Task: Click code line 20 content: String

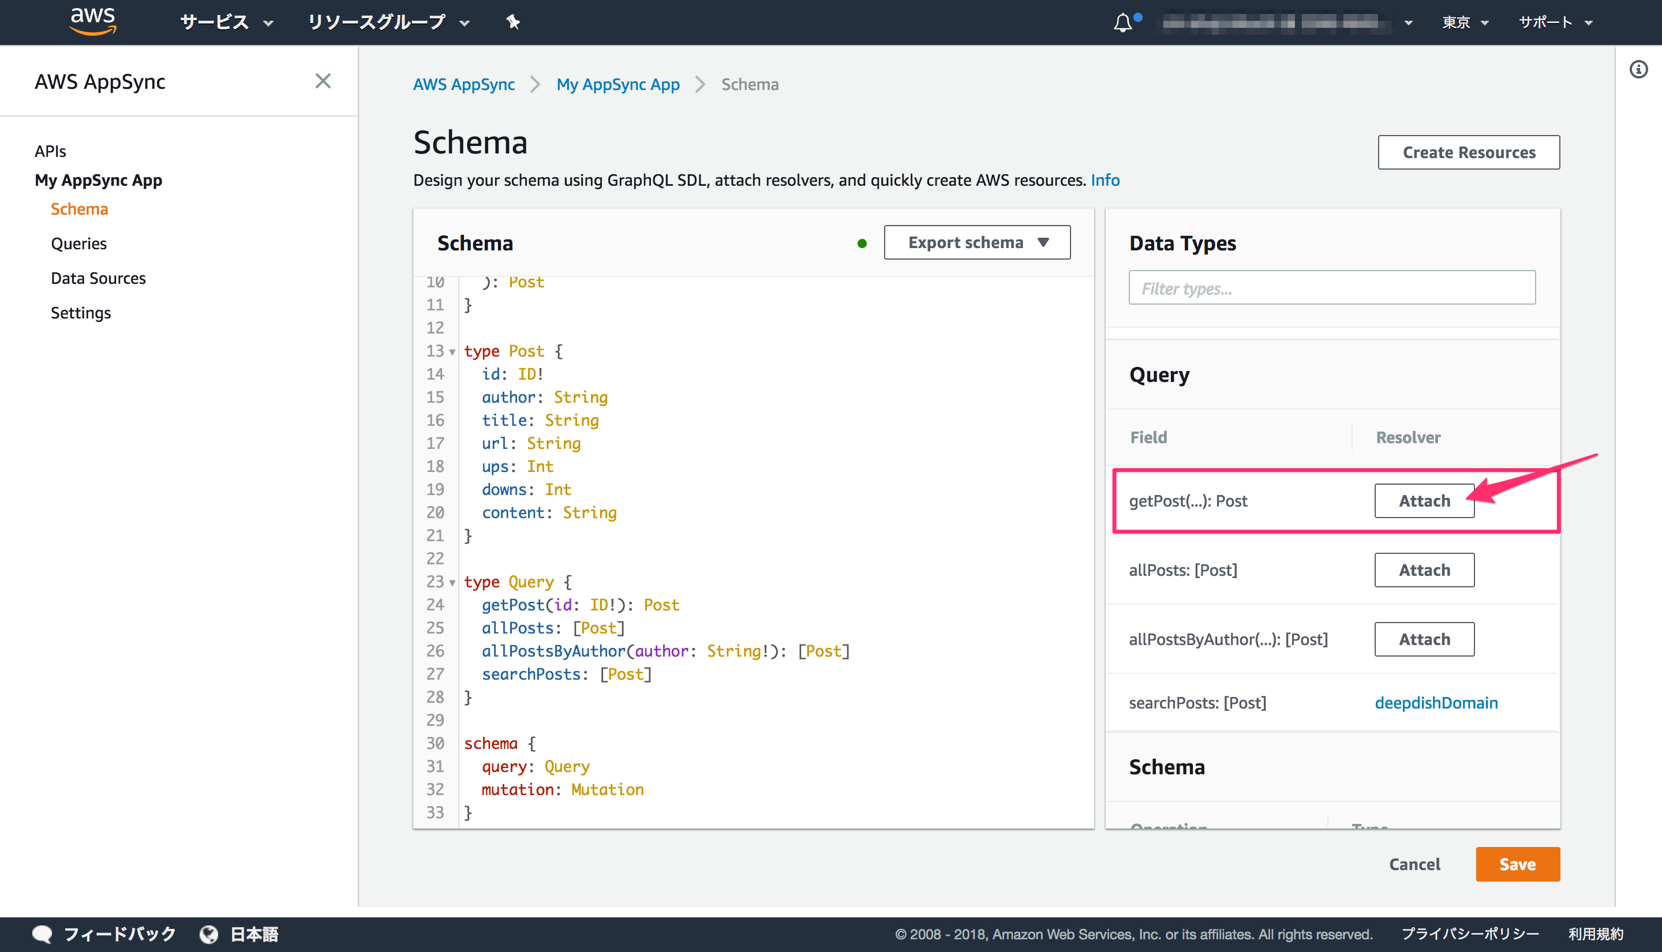Action: 549,512
